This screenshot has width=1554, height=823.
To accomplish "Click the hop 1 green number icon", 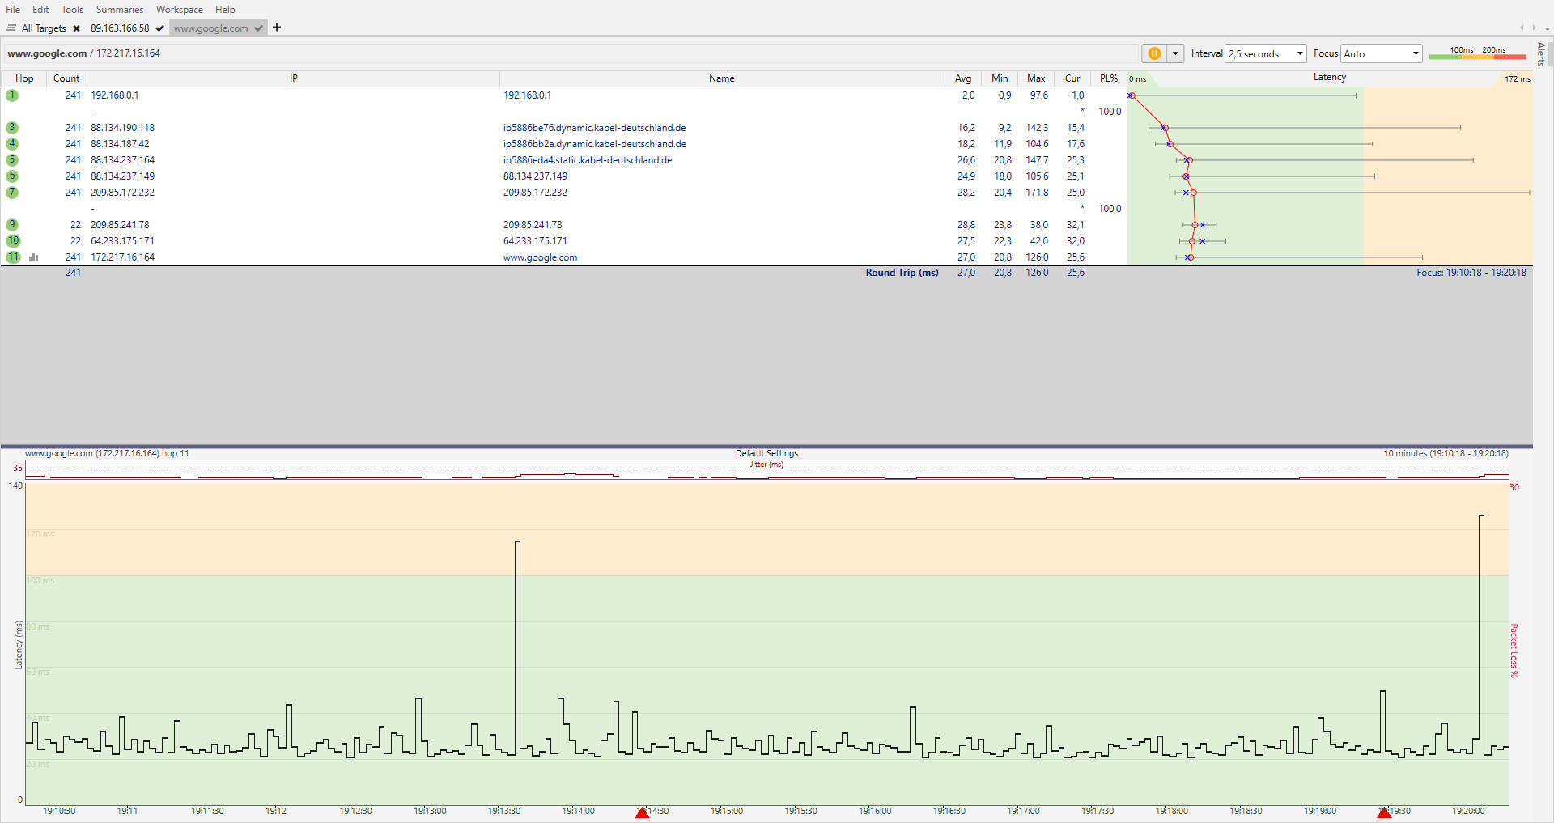I will click(12, 95).
